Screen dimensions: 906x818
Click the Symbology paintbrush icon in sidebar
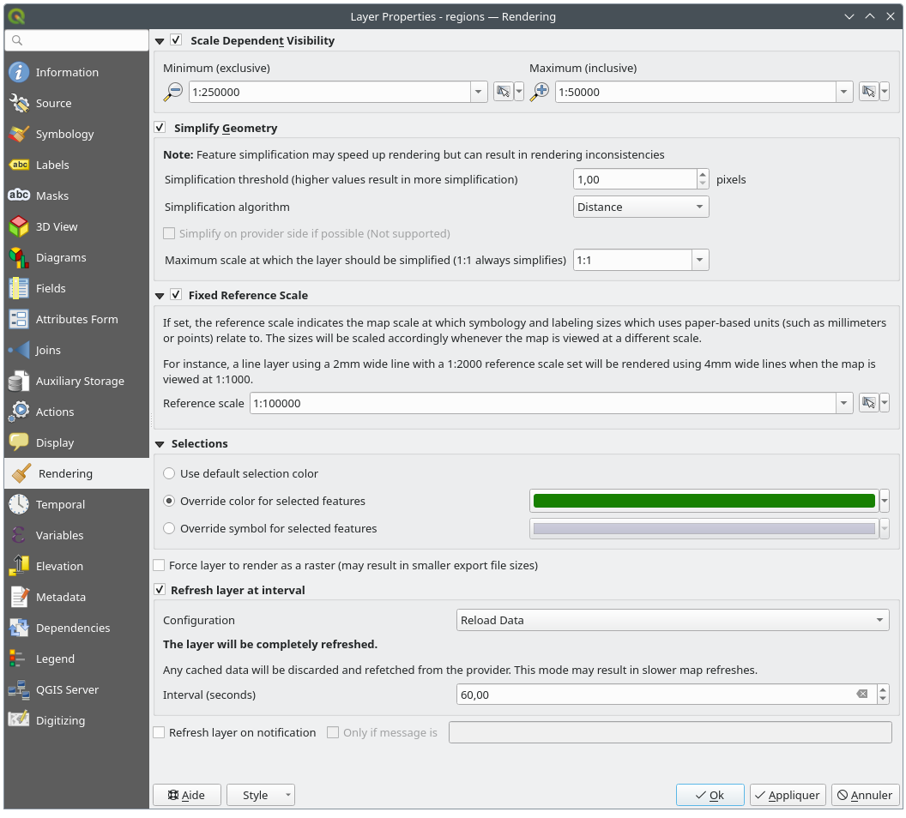pyautogui.click(x=19, y=134)
